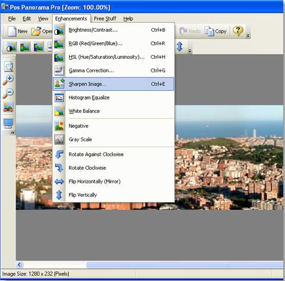Viewport: 285px width, 281px height.
Task: Click the Copy toolbar icon
Action: [209, 31]
